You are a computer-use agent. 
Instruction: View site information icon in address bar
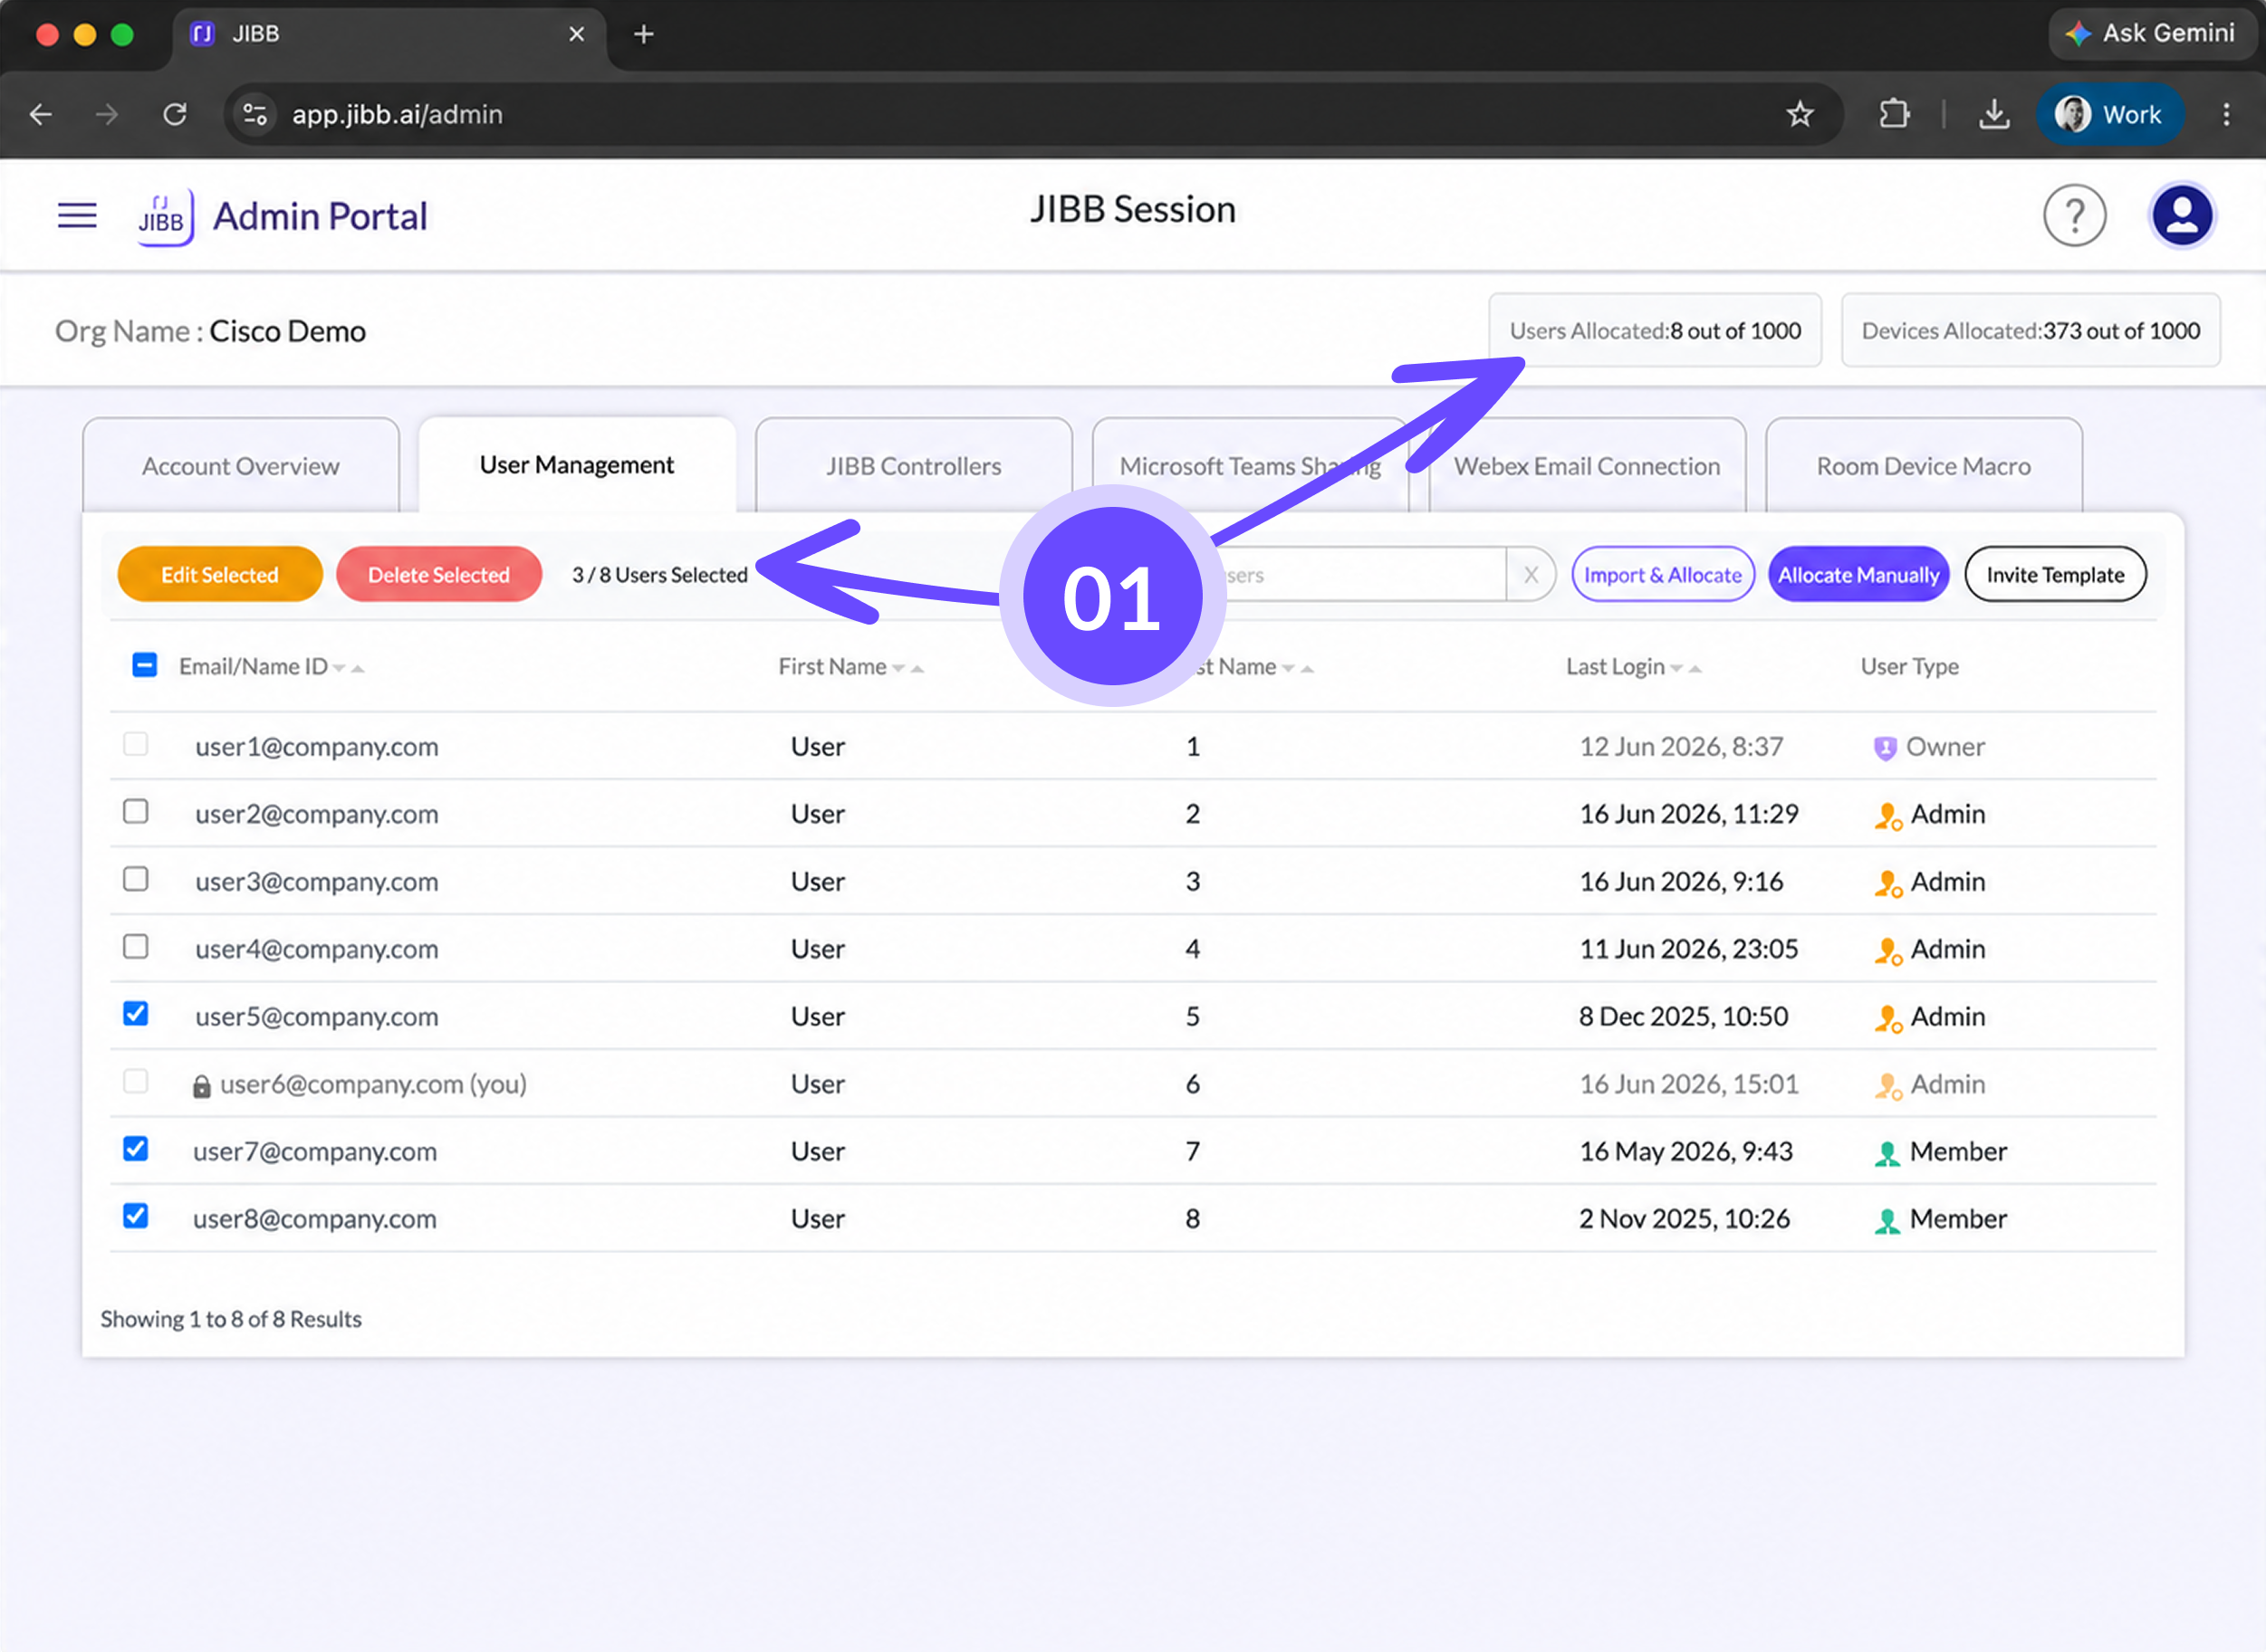coord(255,114)
